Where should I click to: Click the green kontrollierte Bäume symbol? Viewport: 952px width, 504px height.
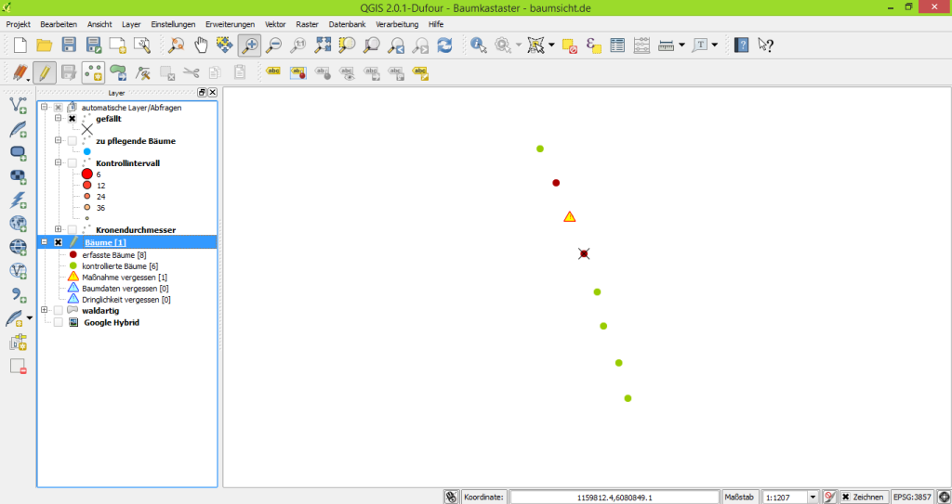[73, 265]
